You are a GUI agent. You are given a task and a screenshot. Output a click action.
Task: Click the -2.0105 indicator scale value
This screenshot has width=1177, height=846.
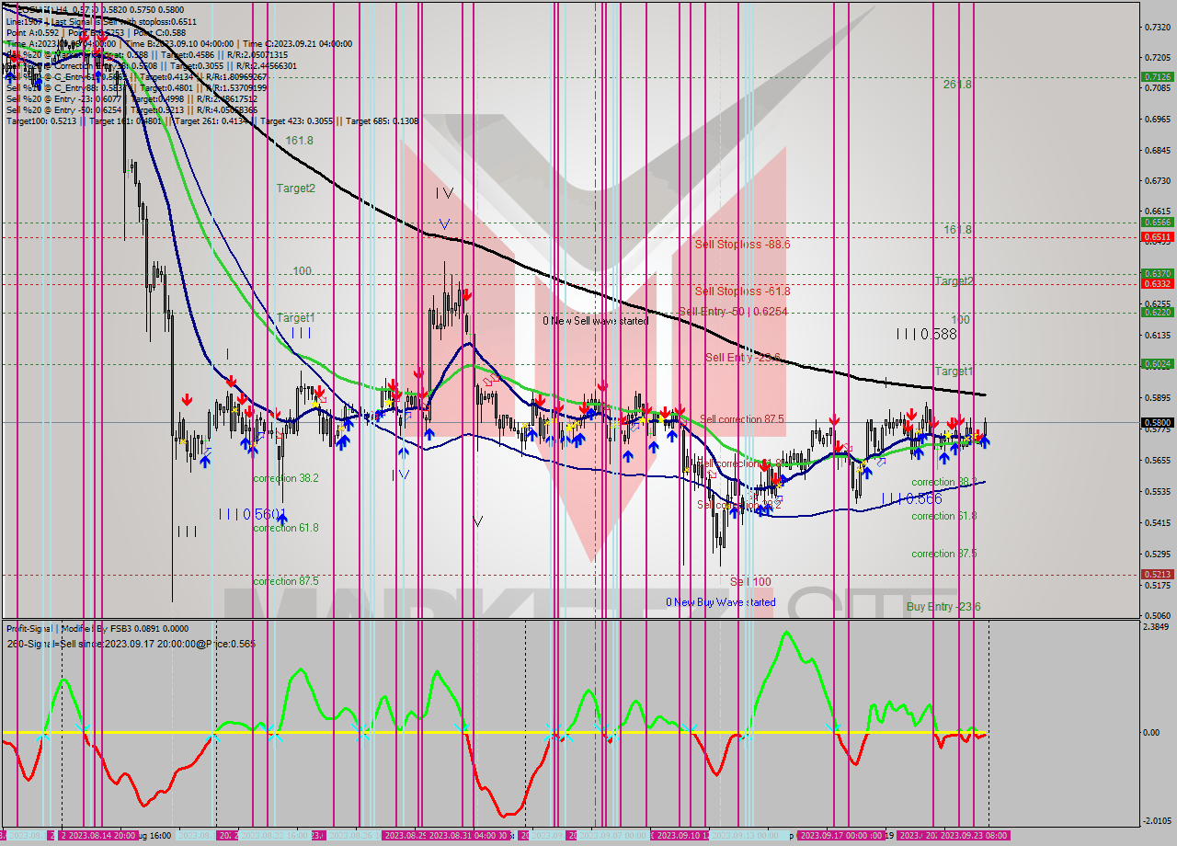pos(1157,821)
